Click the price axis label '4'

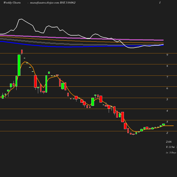167,110
